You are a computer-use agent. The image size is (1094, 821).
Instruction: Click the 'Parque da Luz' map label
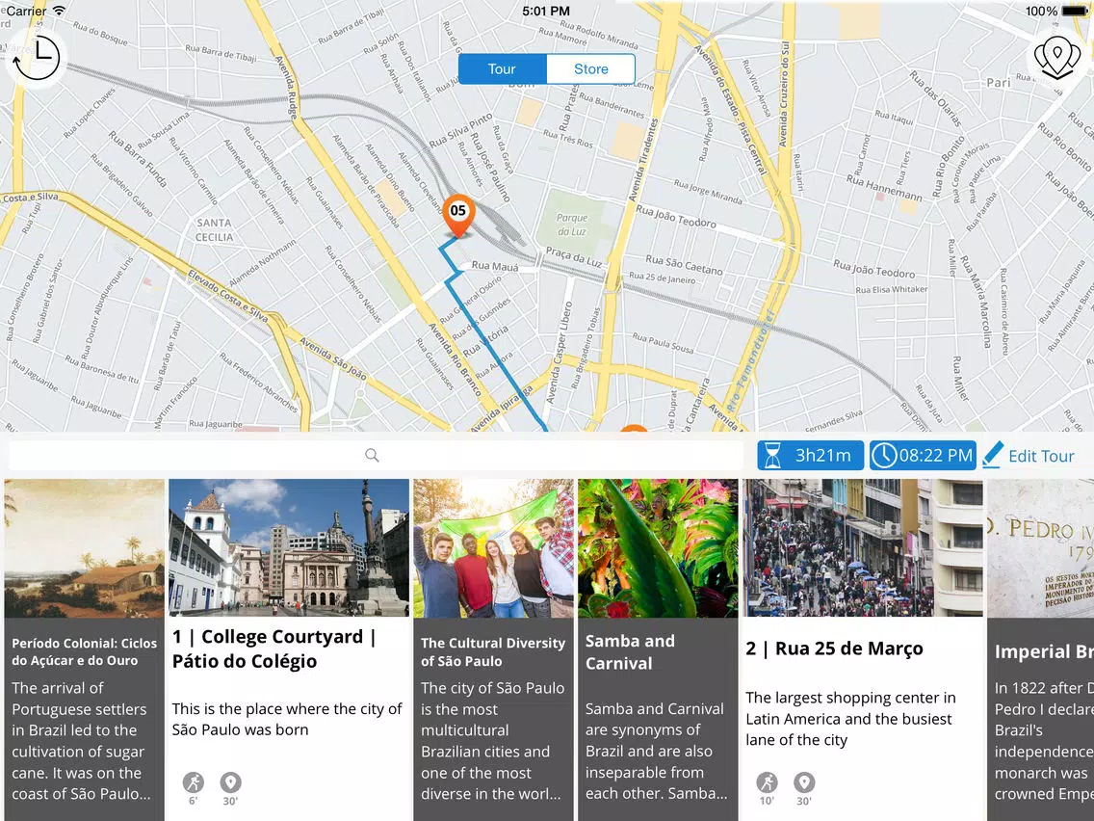point(572,225)
